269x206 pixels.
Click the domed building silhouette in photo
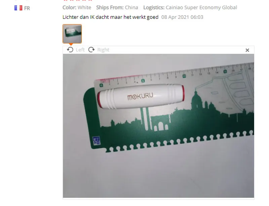point(196,100)
